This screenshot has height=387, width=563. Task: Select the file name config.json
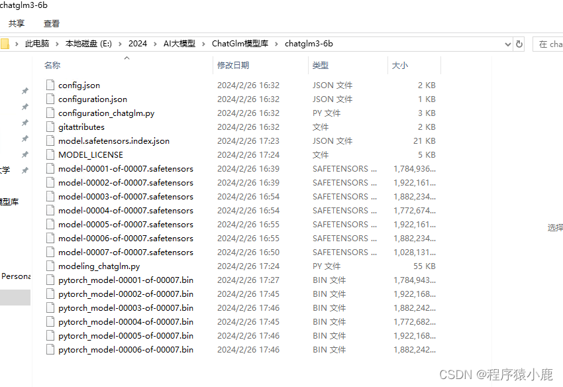(x=79, y=85)
